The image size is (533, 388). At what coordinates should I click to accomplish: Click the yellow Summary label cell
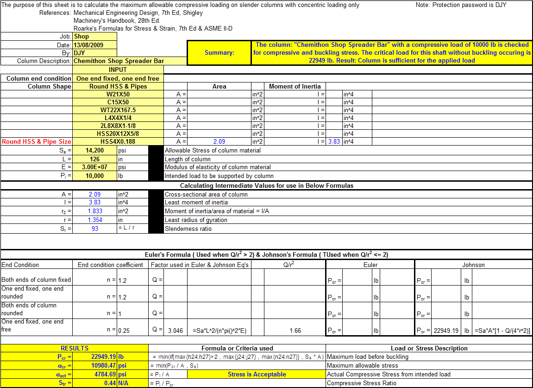pyautogui.click(x=219, y=53)
